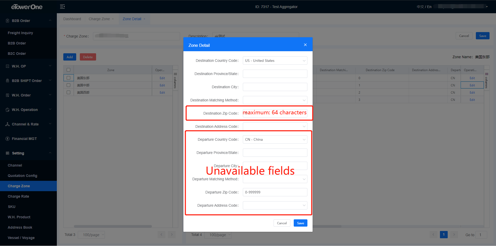Open the user account dropdown arrow

pyautogui.click(x=487, y=7)
